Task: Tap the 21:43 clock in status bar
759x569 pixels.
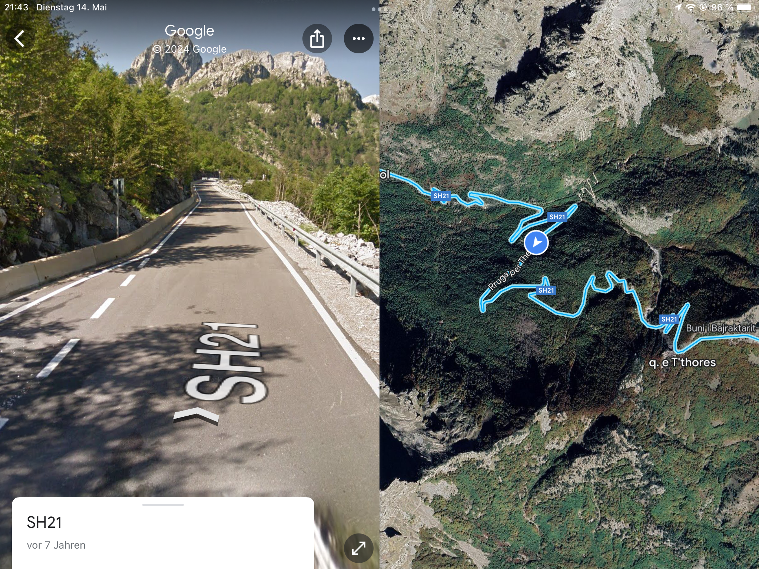Action: tap(16, 7)
